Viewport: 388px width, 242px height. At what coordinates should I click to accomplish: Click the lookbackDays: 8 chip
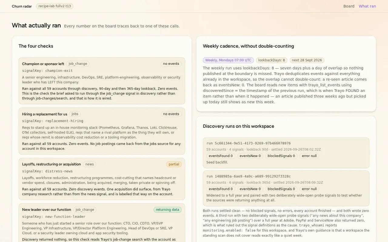pos(272,60)
